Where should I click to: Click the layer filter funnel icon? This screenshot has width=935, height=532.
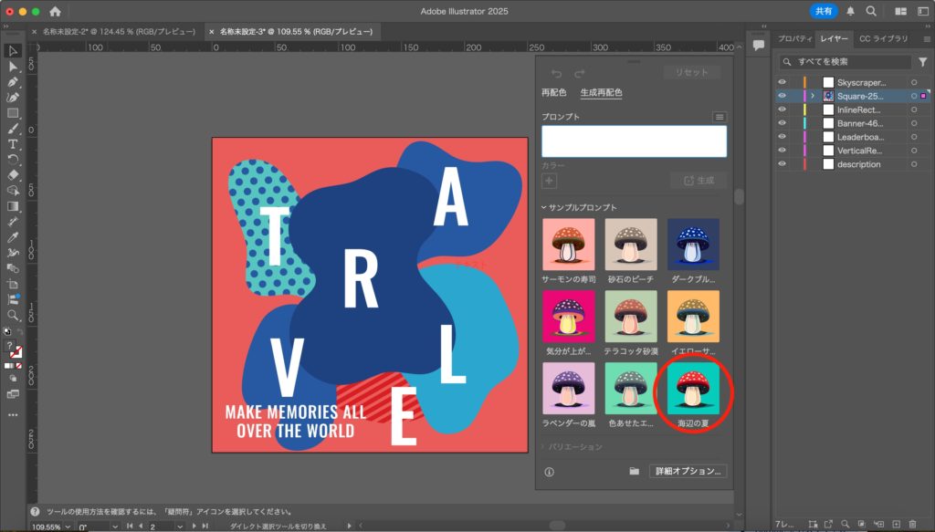point(922,62)
